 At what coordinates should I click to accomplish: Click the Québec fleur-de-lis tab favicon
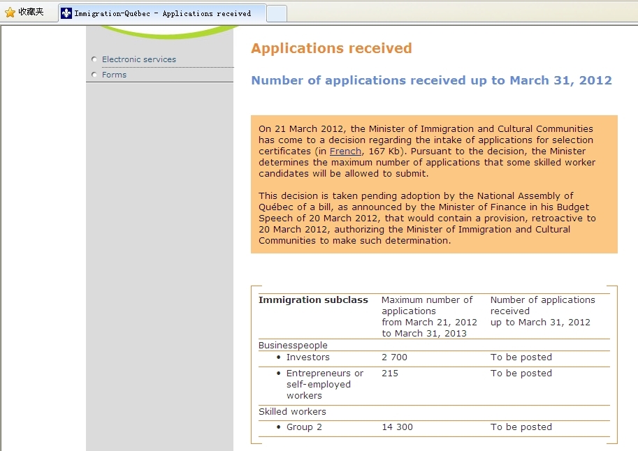(66, 13)
